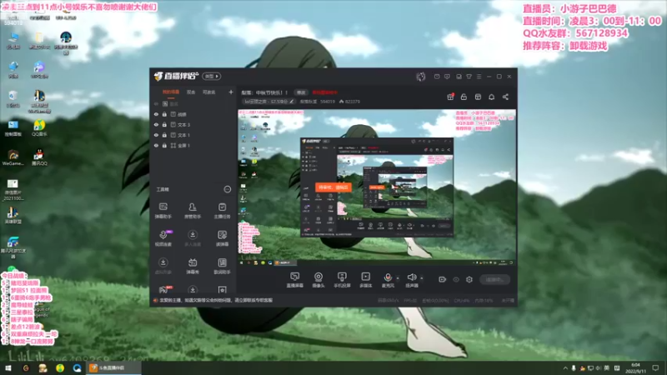Hide the 全屏 1 layer
This screenshot has width=667, height=375.
point(156,145)
